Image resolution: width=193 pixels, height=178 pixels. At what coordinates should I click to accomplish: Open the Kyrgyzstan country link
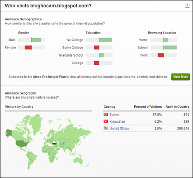click(117, 121)
